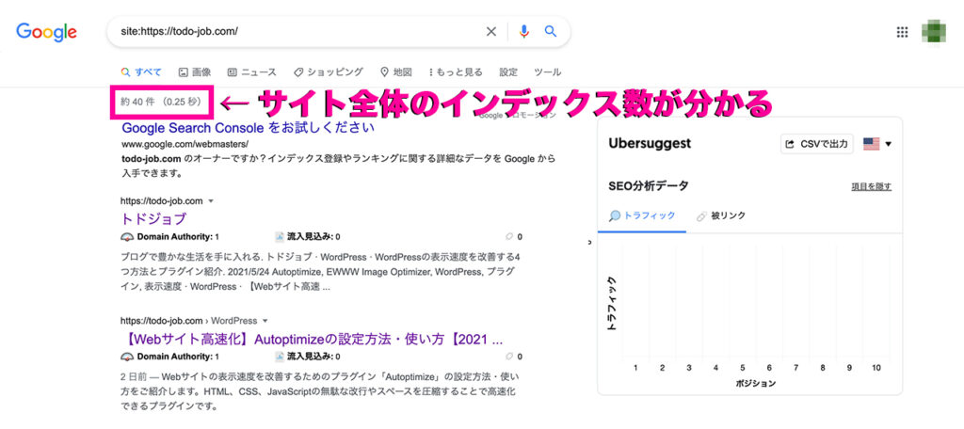964x429 pixels.
Task: Clear the search query with X icon
Action: [x=491, y=31]
